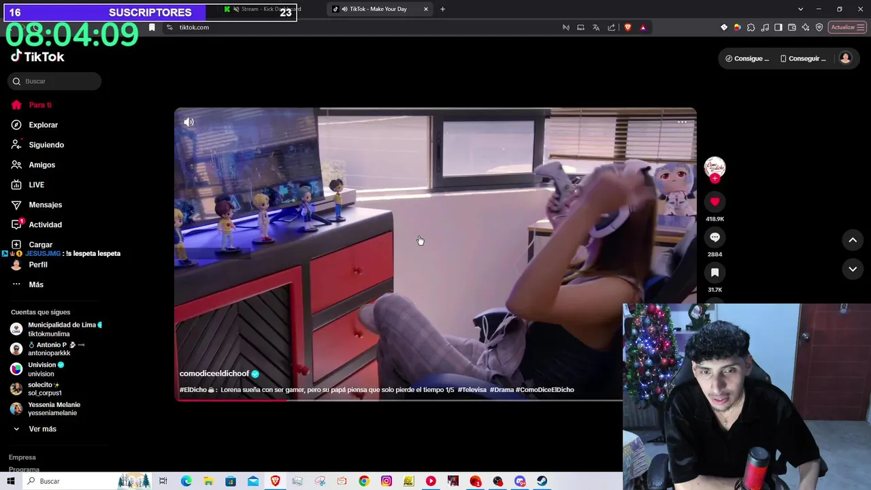
Task: Open comodiceeldichoof username link
Action: [214, 374]
